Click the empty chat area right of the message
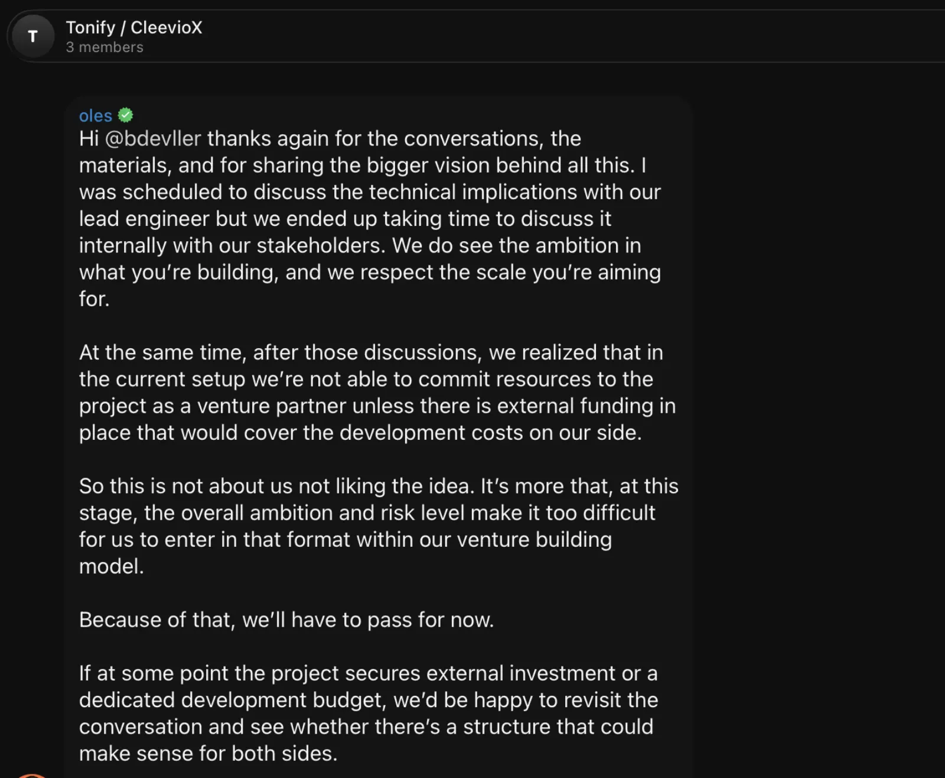945x778 pixels. click(818, 414)
